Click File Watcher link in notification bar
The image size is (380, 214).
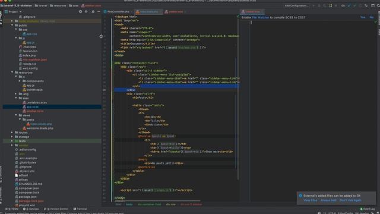tap(260, 17)
